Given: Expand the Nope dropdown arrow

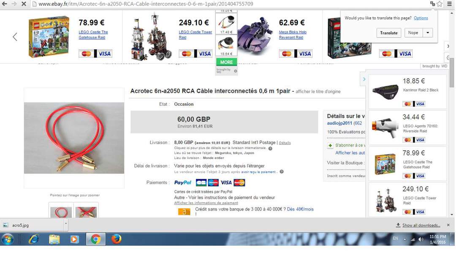Looking at the screenshot, I should pyautogui.click(x=427, y=33).
